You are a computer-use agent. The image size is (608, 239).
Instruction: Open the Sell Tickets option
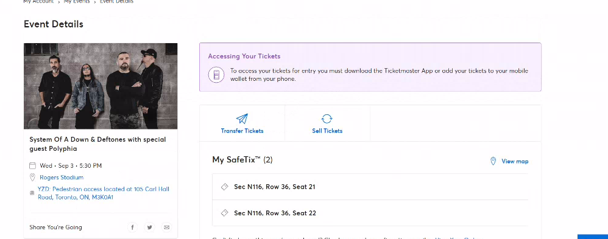coord(327,123)
